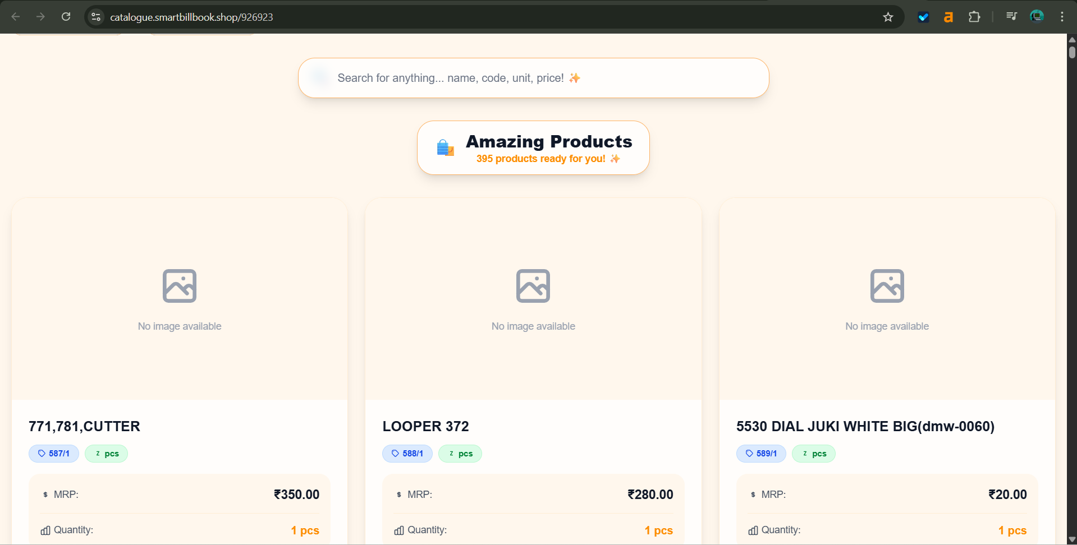Viewport: 1077px width, 545px height.
Task: Click the 587/1 product code tag
Action: [54, 454]
